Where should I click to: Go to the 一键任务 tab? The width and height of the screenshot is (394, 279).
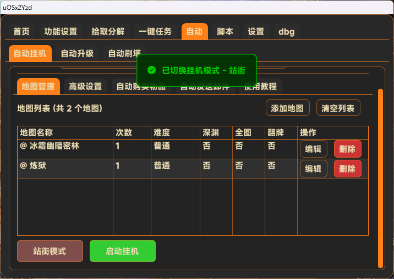point(155,31)
